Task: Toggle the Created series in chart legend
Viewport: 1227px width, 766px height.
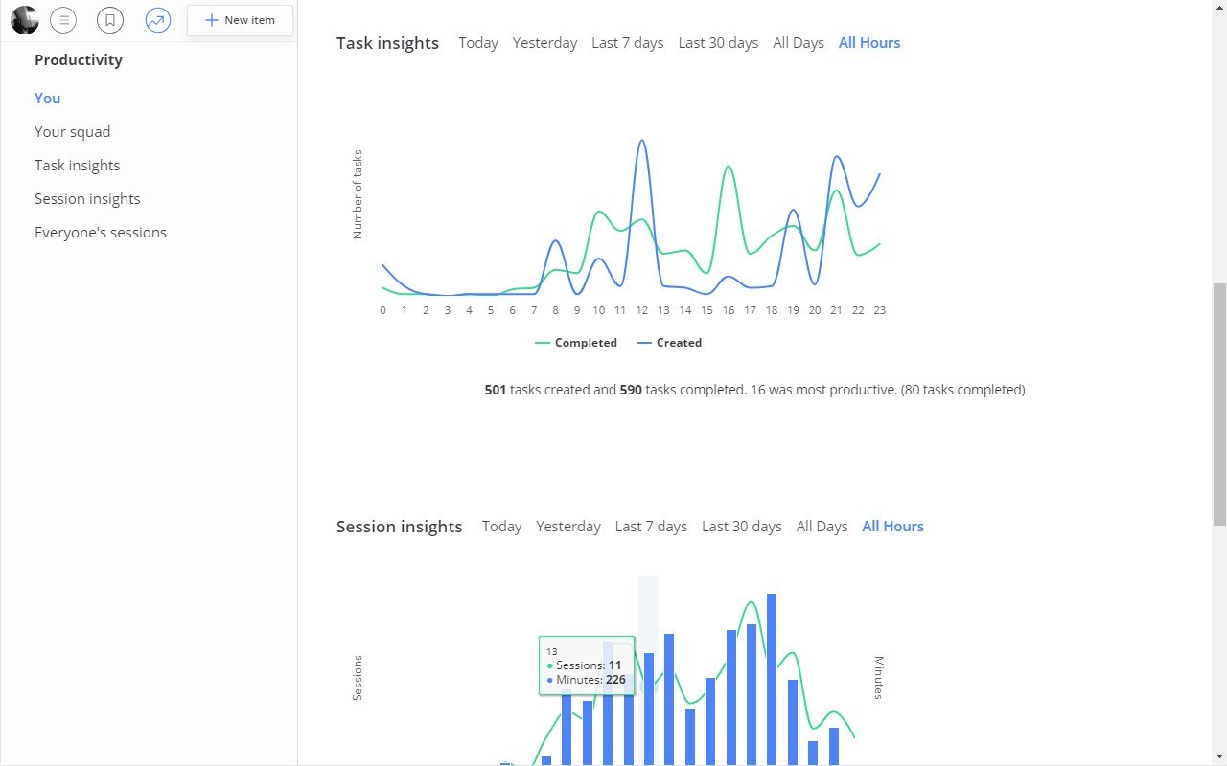Action: (669, 343)
